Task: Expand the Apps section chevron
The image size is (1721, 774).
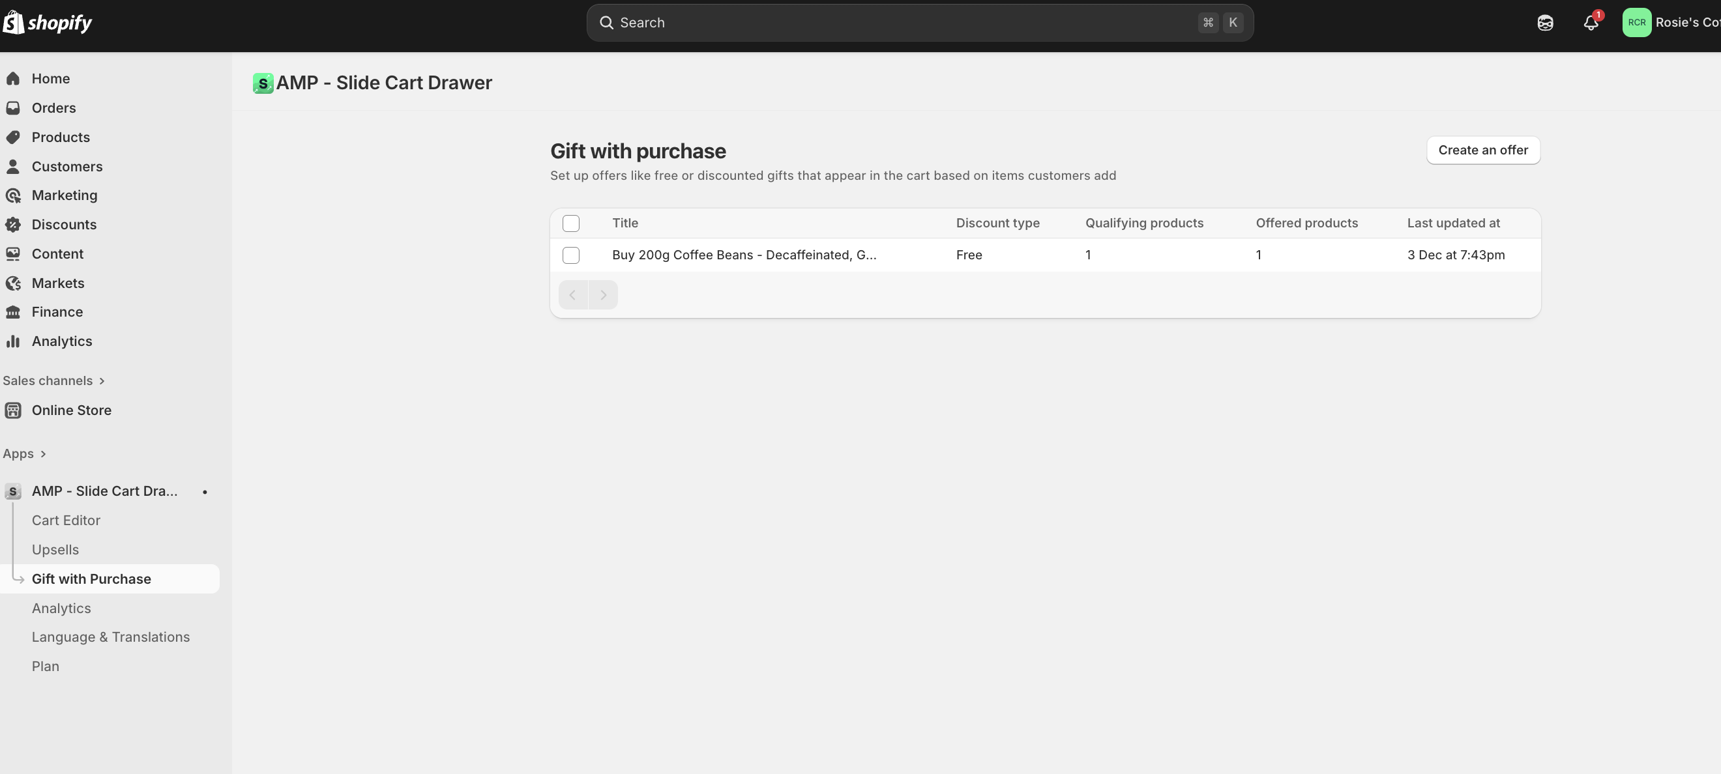Action: click(43, 454)
